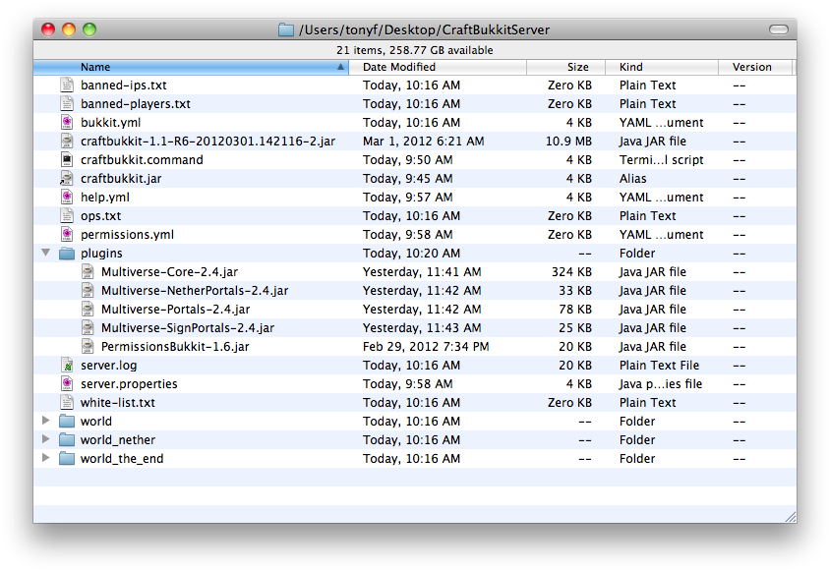
Task: Click the ops.txt document icon
Action: [x=67, y=215]
